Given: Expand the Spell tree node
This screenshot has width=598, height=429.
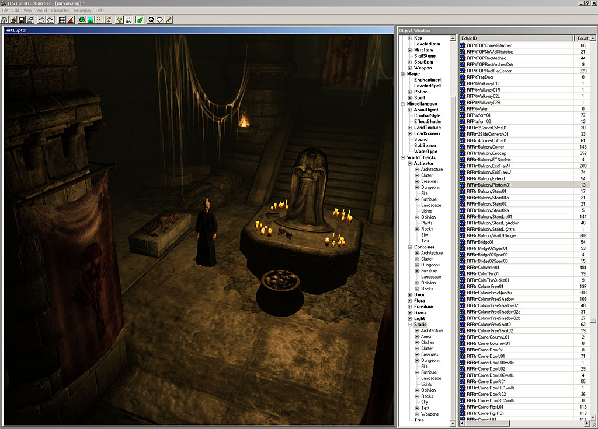Looking at the screenshot, I should [x=410, y=98].
